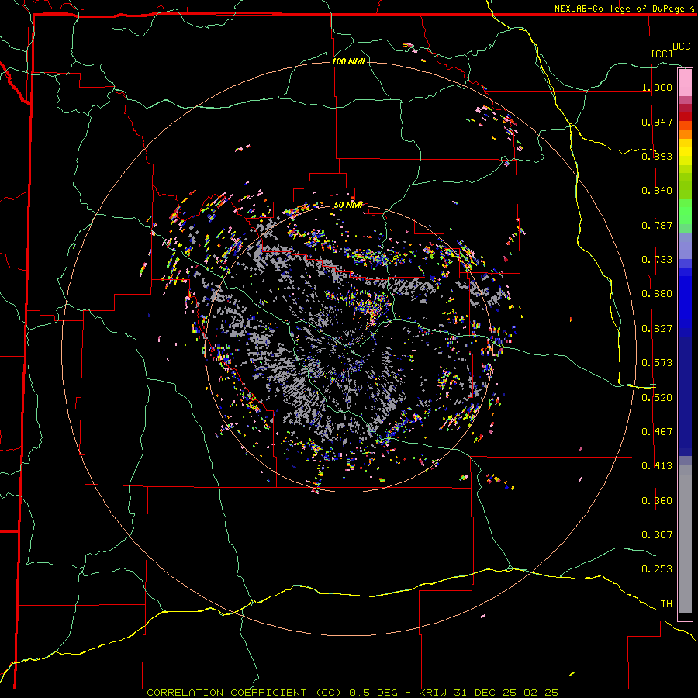The width and height of the screenshot is (698, 698).
Task: Select the 0.253 scale value
Action: 657,569
